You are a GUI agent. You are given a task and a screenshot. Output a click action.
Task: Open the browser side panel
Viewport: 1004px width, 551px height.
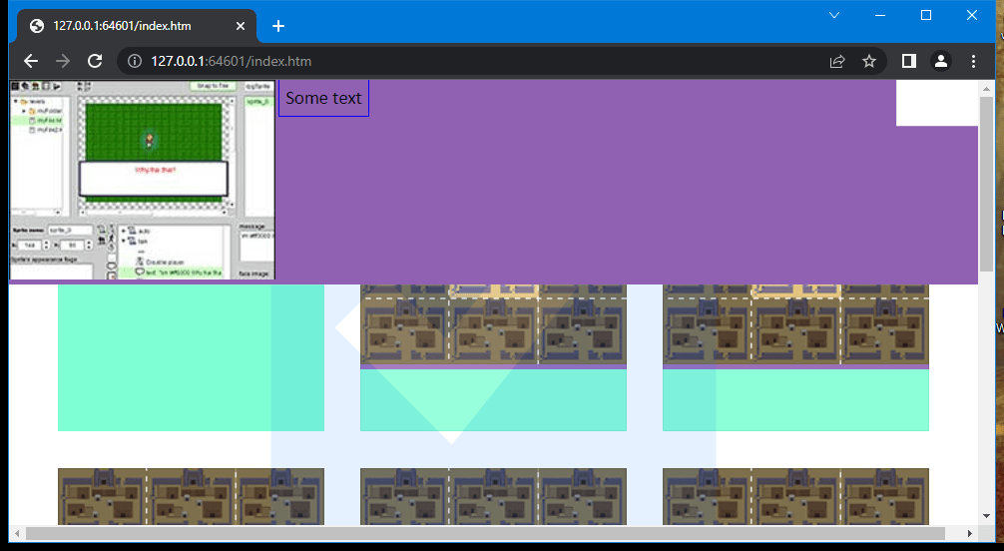908,61
